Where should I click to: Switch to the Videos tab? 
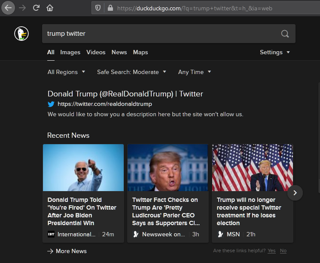(x=96, y=53)
